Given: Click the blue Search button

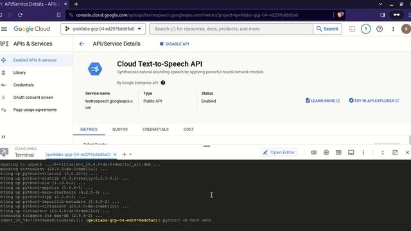Looking at the screenshot, I should click(327, 29).
